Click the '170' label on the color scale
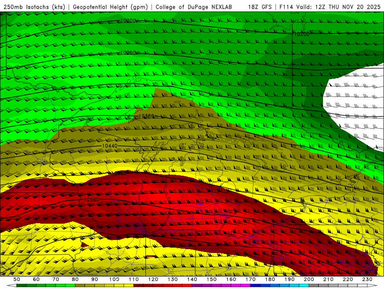384x288 pixels. click(251, 279)
